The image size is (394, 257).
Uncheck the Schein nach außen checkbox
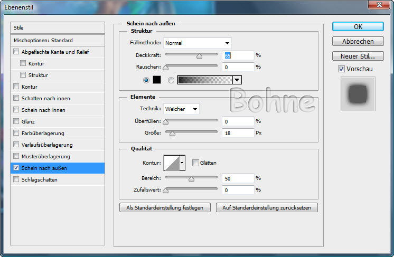tap(16, 168)
